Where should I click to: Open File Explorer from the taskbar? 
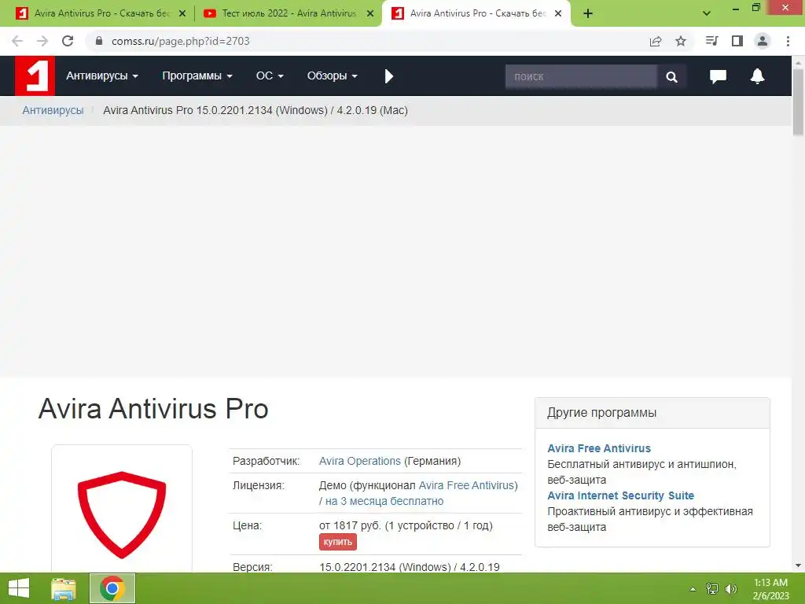pyautogui.click(x=64, y=588)
